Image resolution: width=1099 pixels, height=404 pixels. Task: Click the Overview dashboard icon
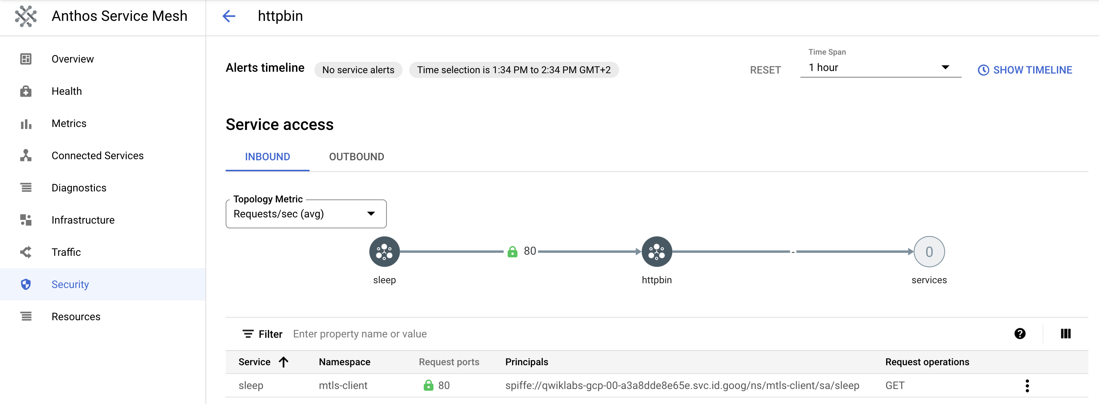(26, 59)
